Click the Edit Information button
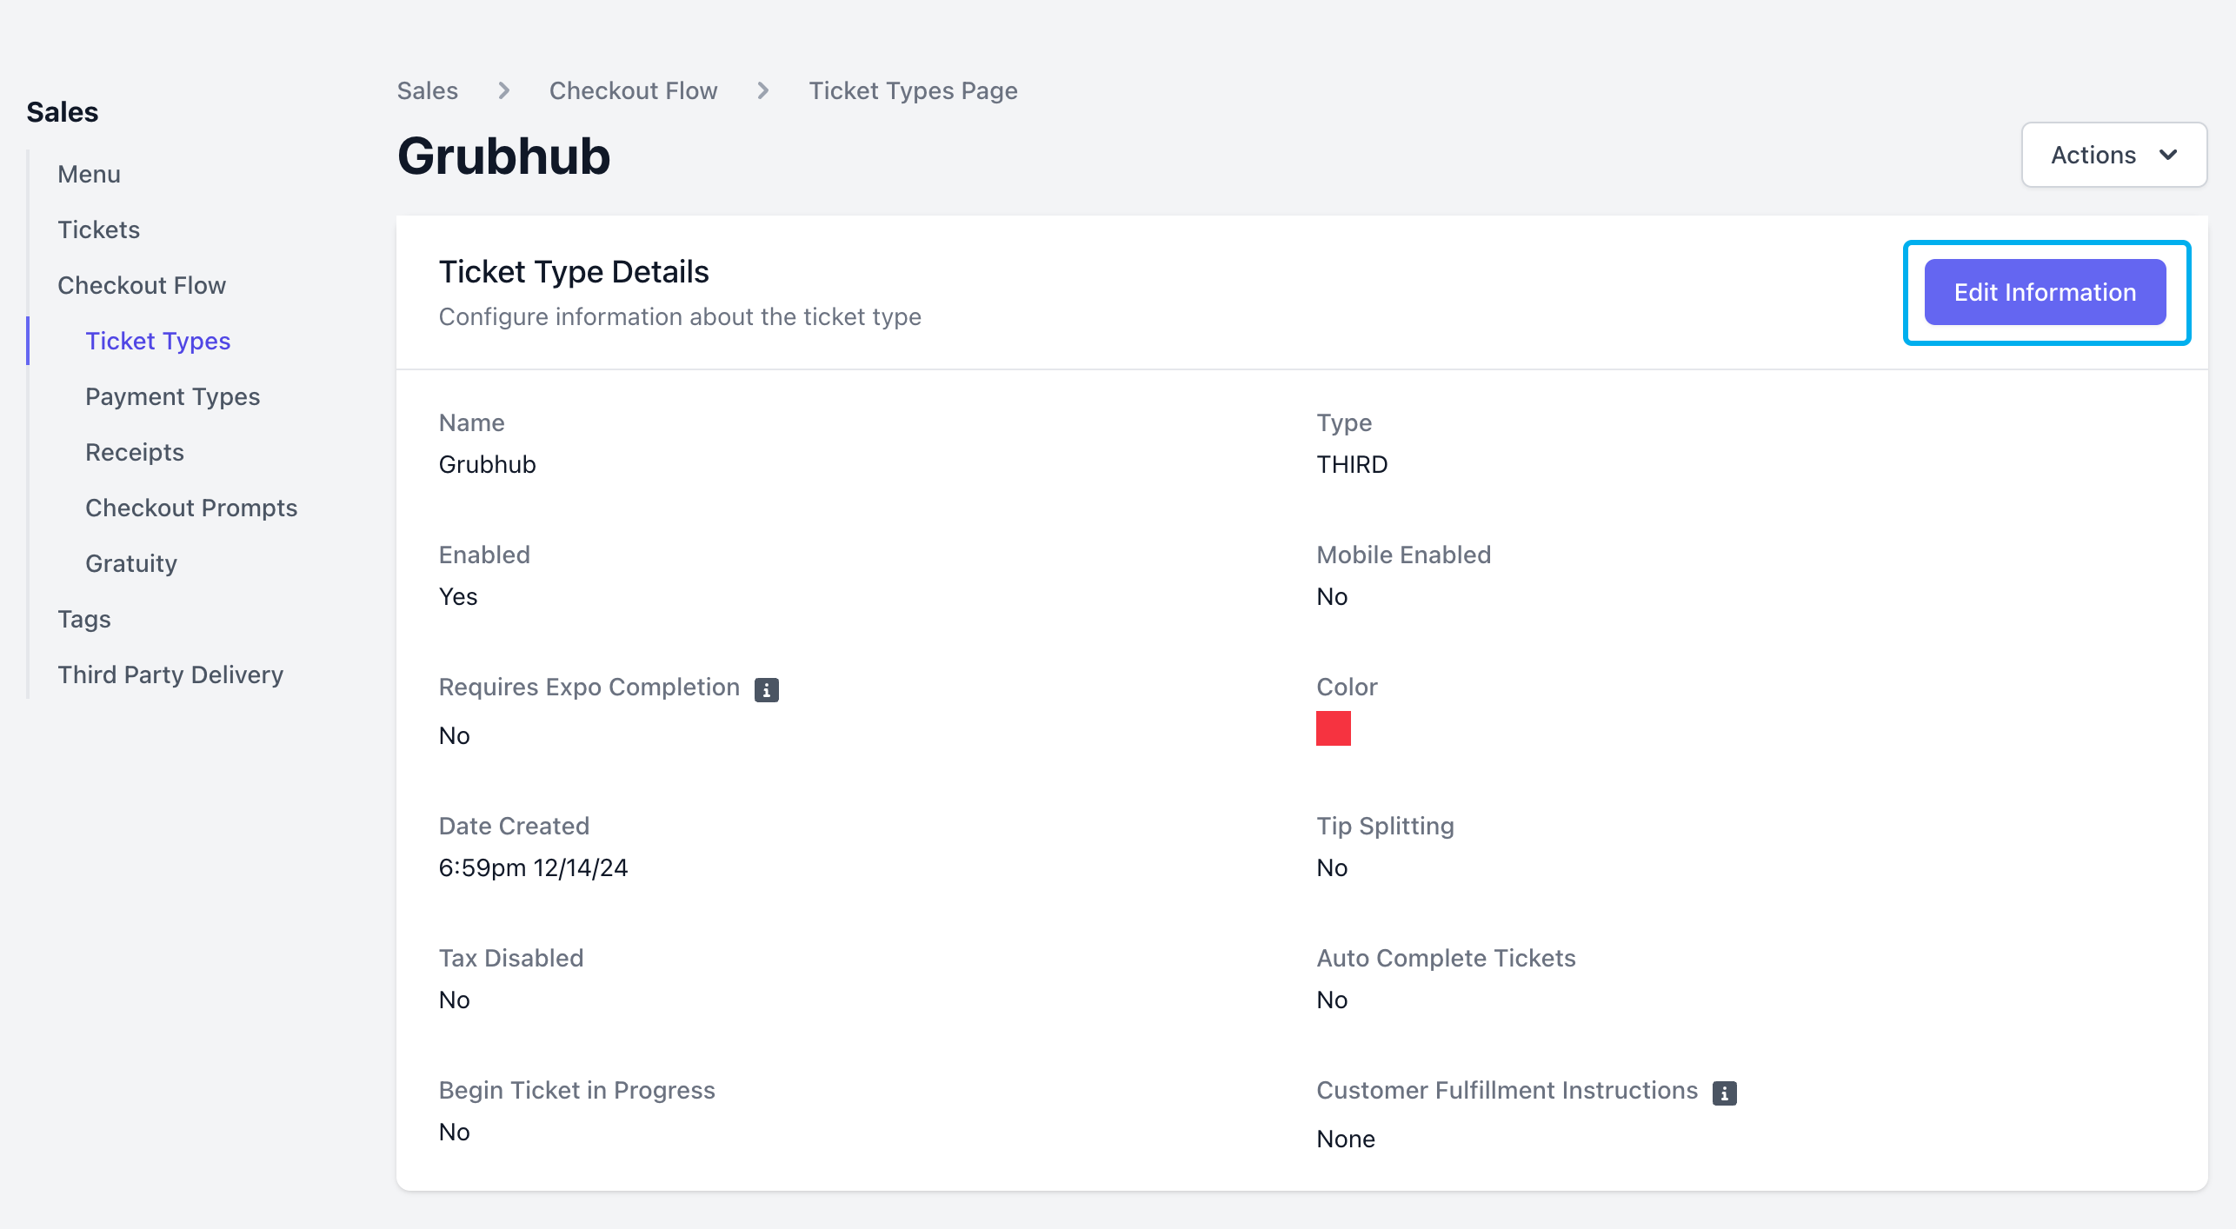The width and height of the screenshot is (2236, 1229). 2045,292
